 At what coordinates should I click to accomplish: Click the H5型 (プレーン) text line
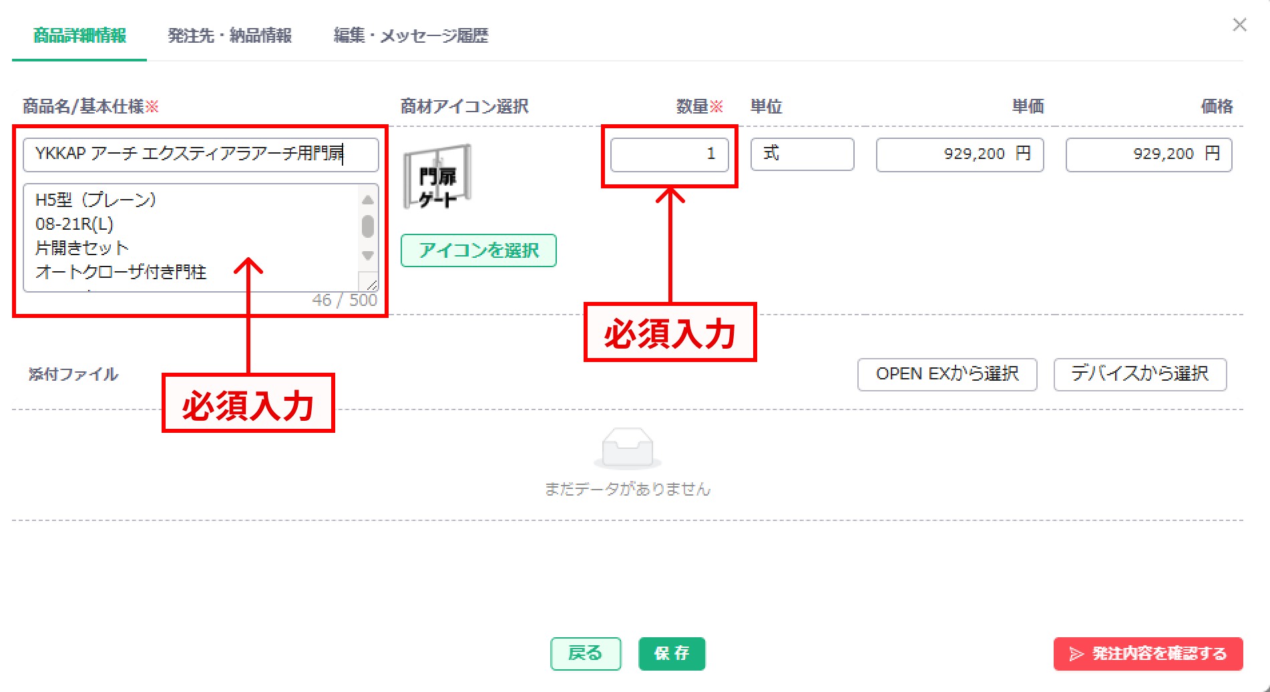point(96,200)
